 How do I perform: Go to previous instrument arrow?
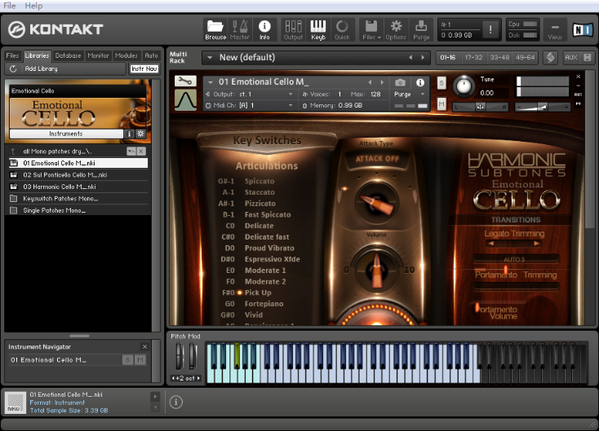click(x=370, y=82)
